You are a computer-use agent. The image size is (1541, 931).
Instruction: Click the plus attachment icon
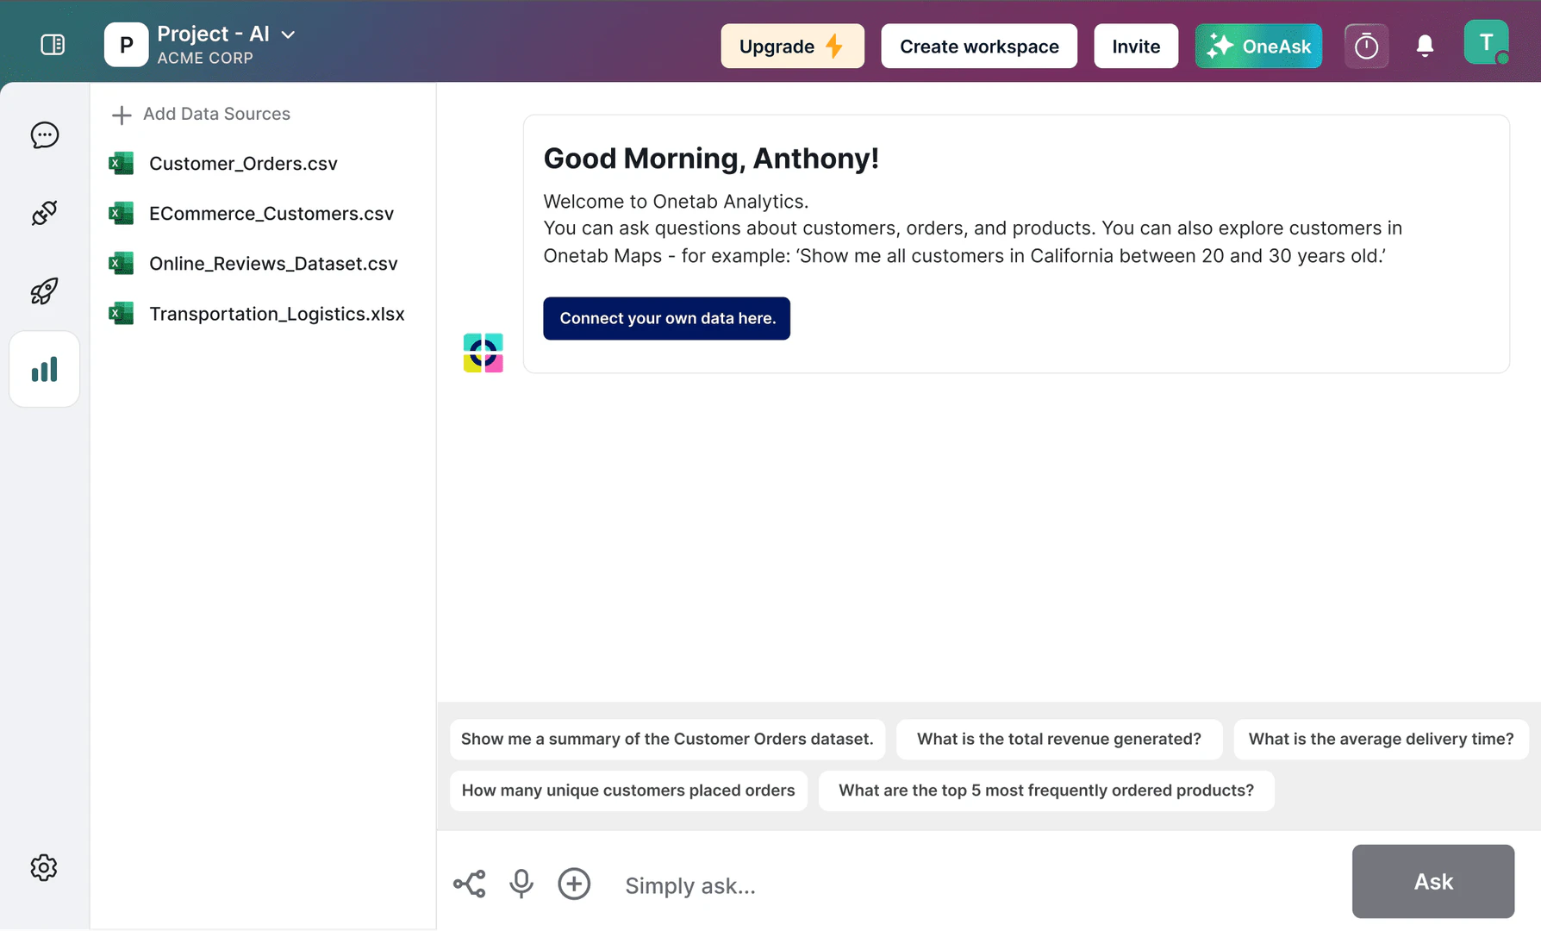574,884
